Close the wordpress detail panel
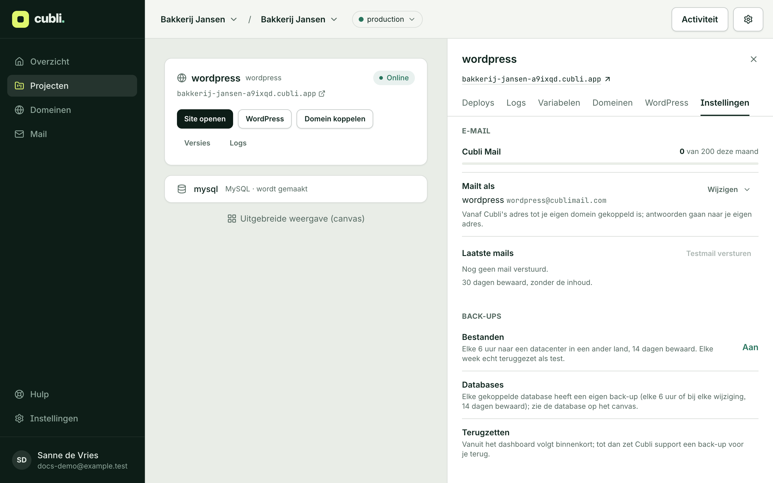The height and width of the screenshot is (483, 773). (x=753, y=59)
